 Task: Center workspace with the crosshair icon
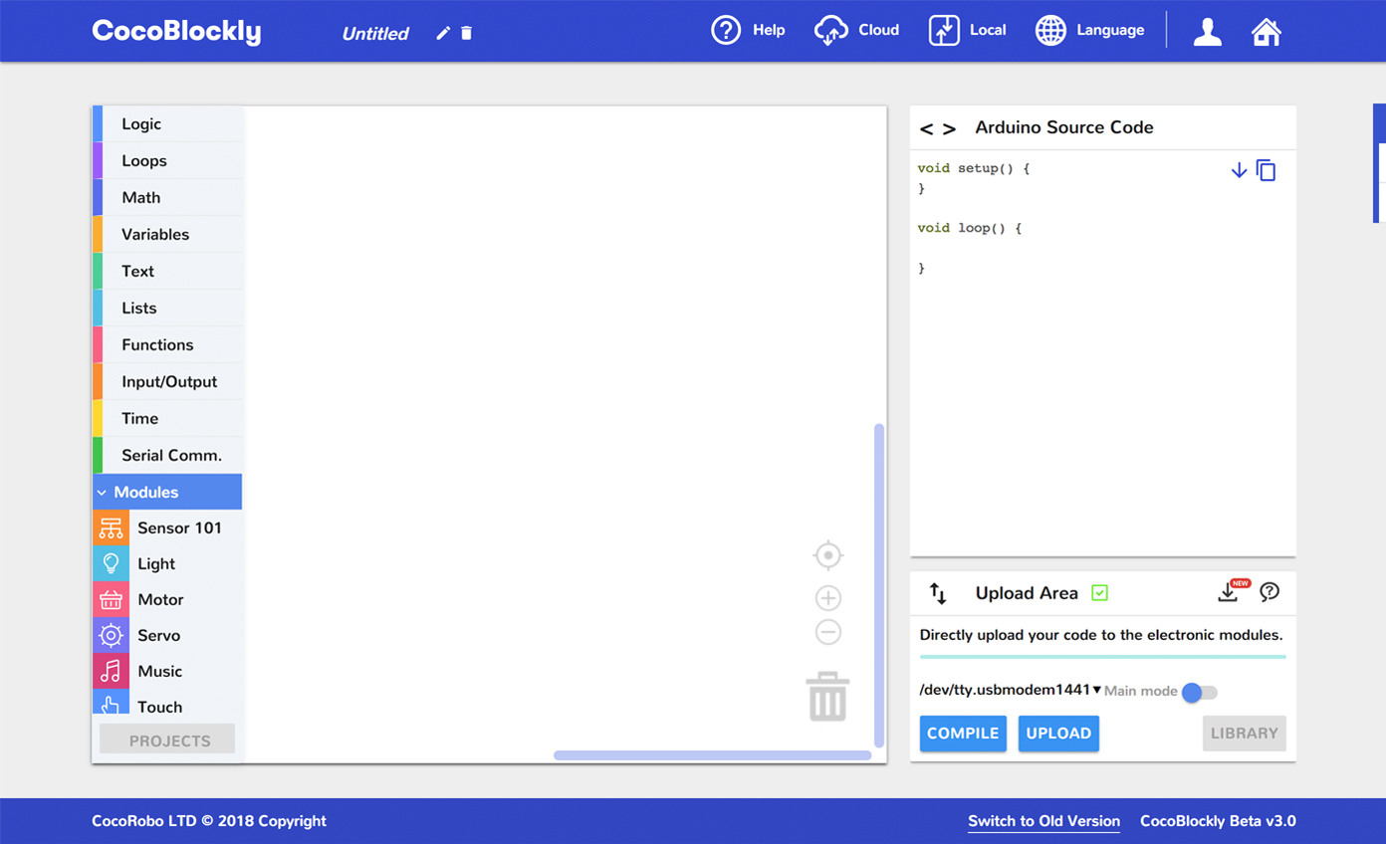(x=827, y=554)
